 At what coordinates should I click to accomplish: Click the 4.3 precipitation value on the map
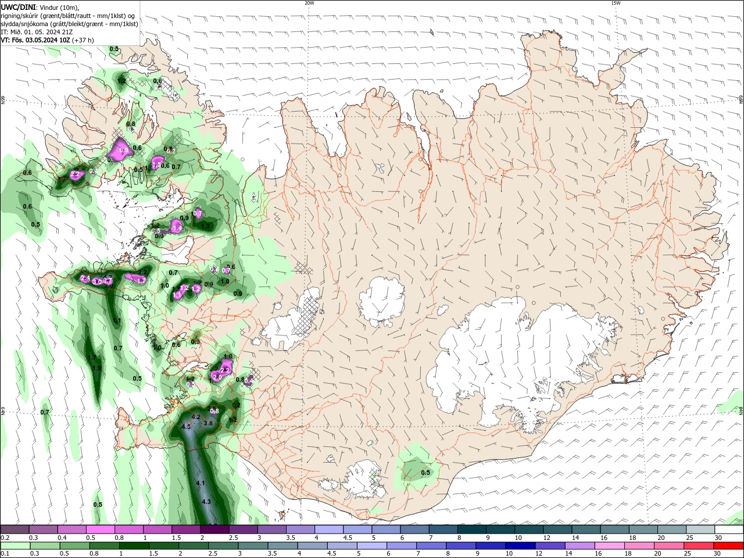point(206,502)
